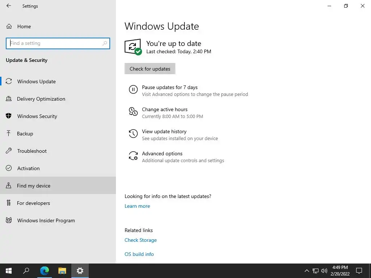Click the Settings gear on the taskbar

tap(80, 271)
